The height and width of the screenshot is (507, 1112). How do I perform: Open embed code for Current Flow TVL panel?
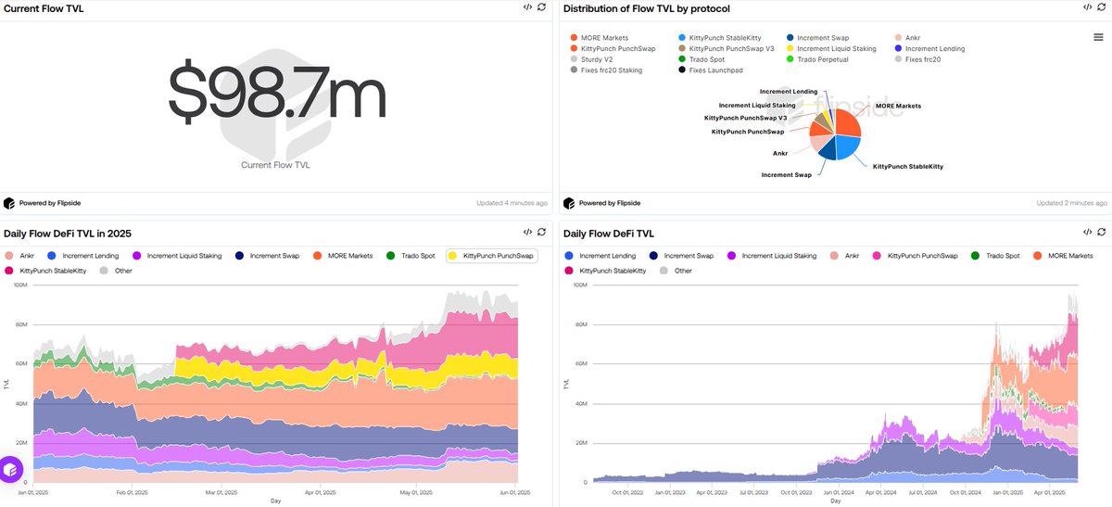(x=527, y=7)
